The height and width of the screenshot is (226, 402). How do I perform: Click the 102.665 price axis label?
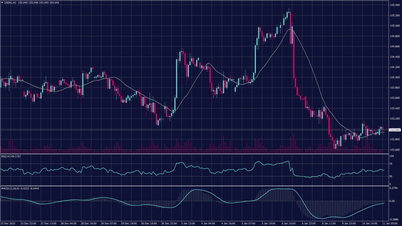click(x=394, y=149)
